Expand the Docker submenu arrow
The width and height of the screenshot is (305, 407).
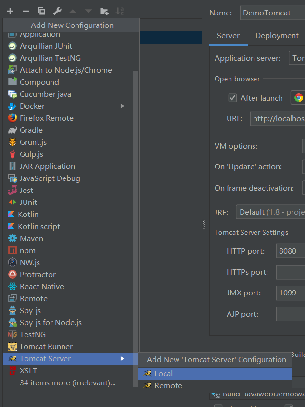(122, 106)
